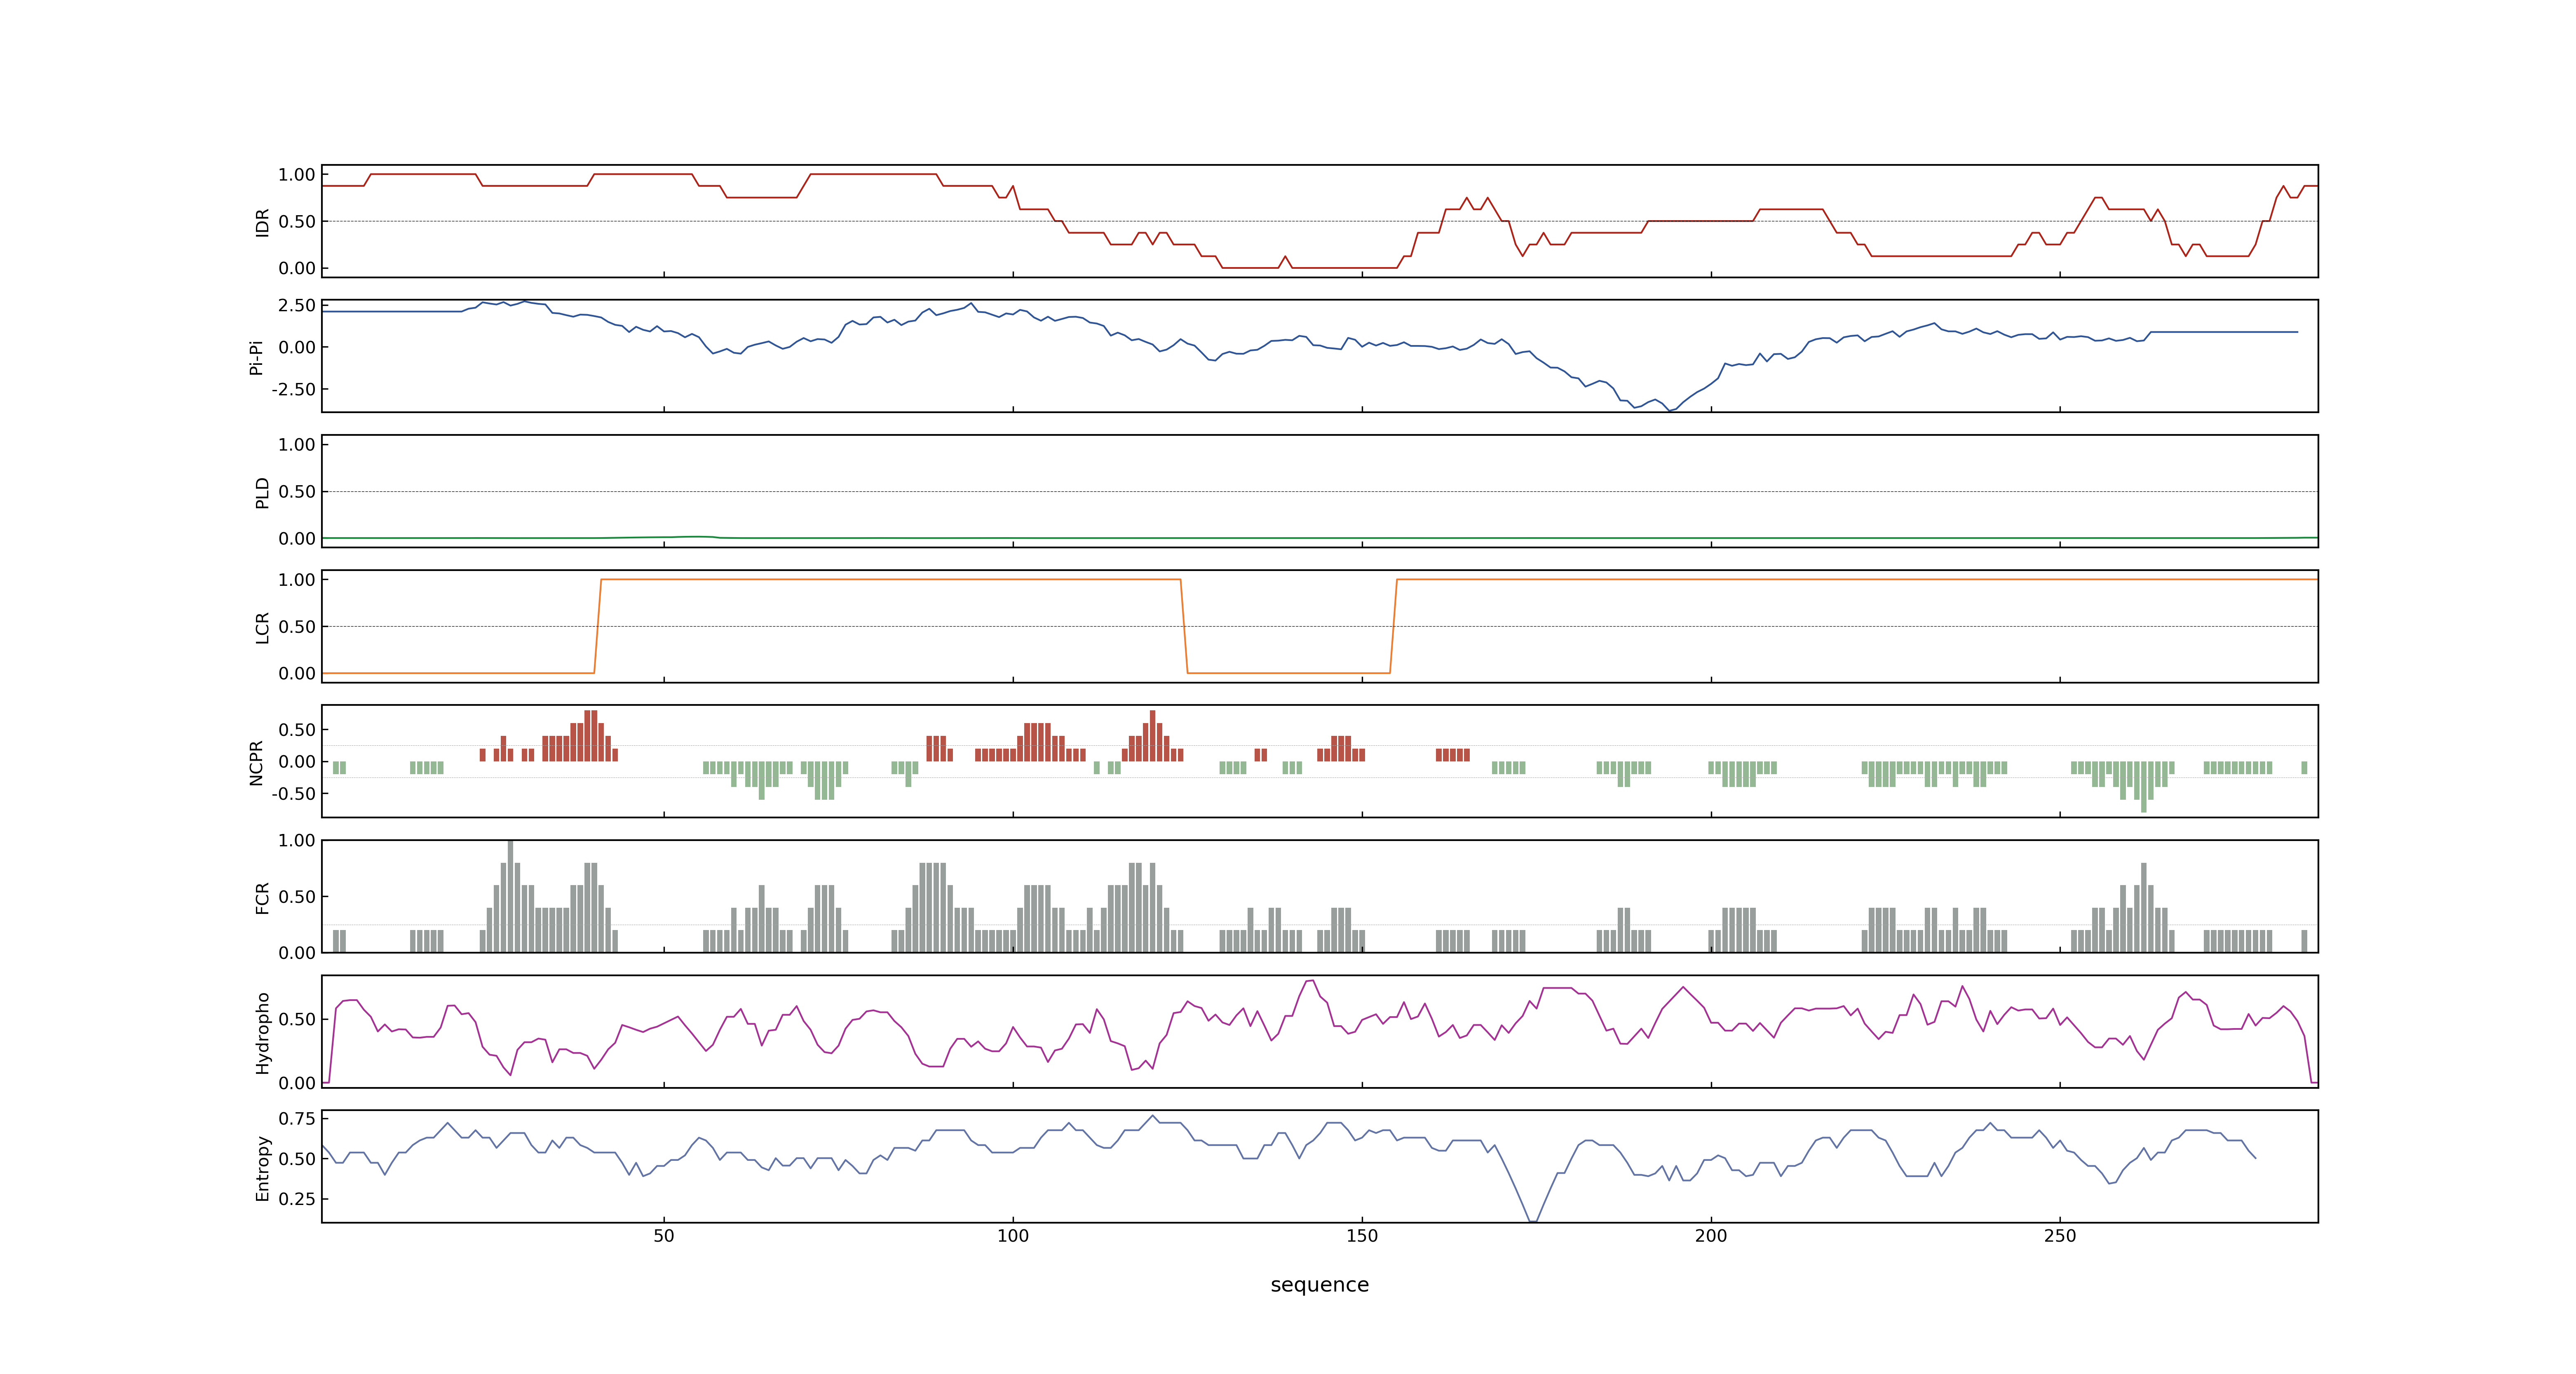
Task: Click the 1.00 tick on LCR axis
Action: 297,580
